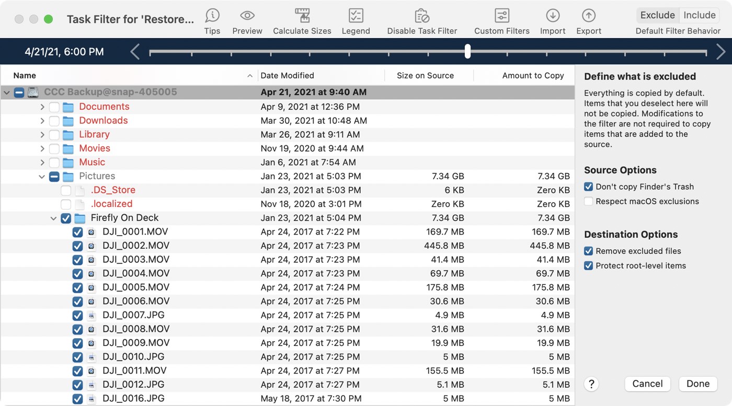The image size is (732, 406).
Task: Expand the Documents folder
Action: pyautogui.click(x=42, y=107)
